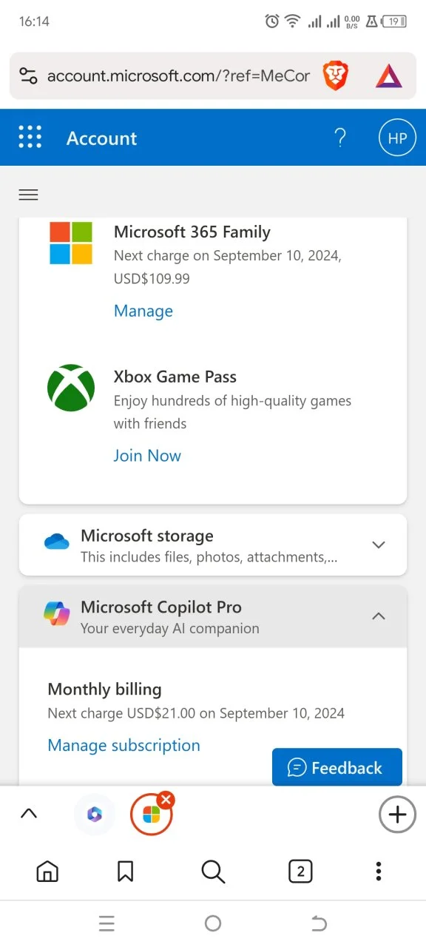
Task: Tap the Brave rewards triangle icon
Action: point(388,75)
